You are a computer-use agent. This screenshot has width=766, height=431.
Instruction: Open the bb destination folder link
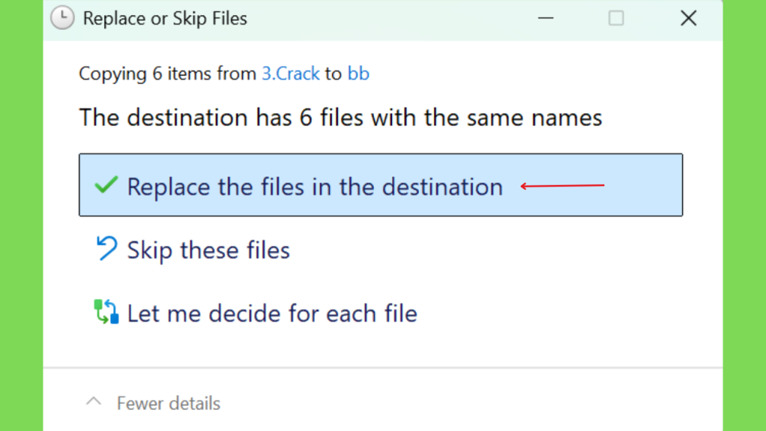(x=358, y=74)
